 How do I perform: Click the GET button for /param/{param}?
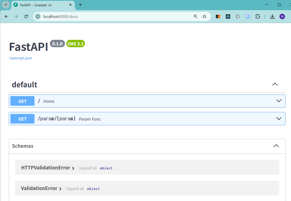[x=22, y=119]
